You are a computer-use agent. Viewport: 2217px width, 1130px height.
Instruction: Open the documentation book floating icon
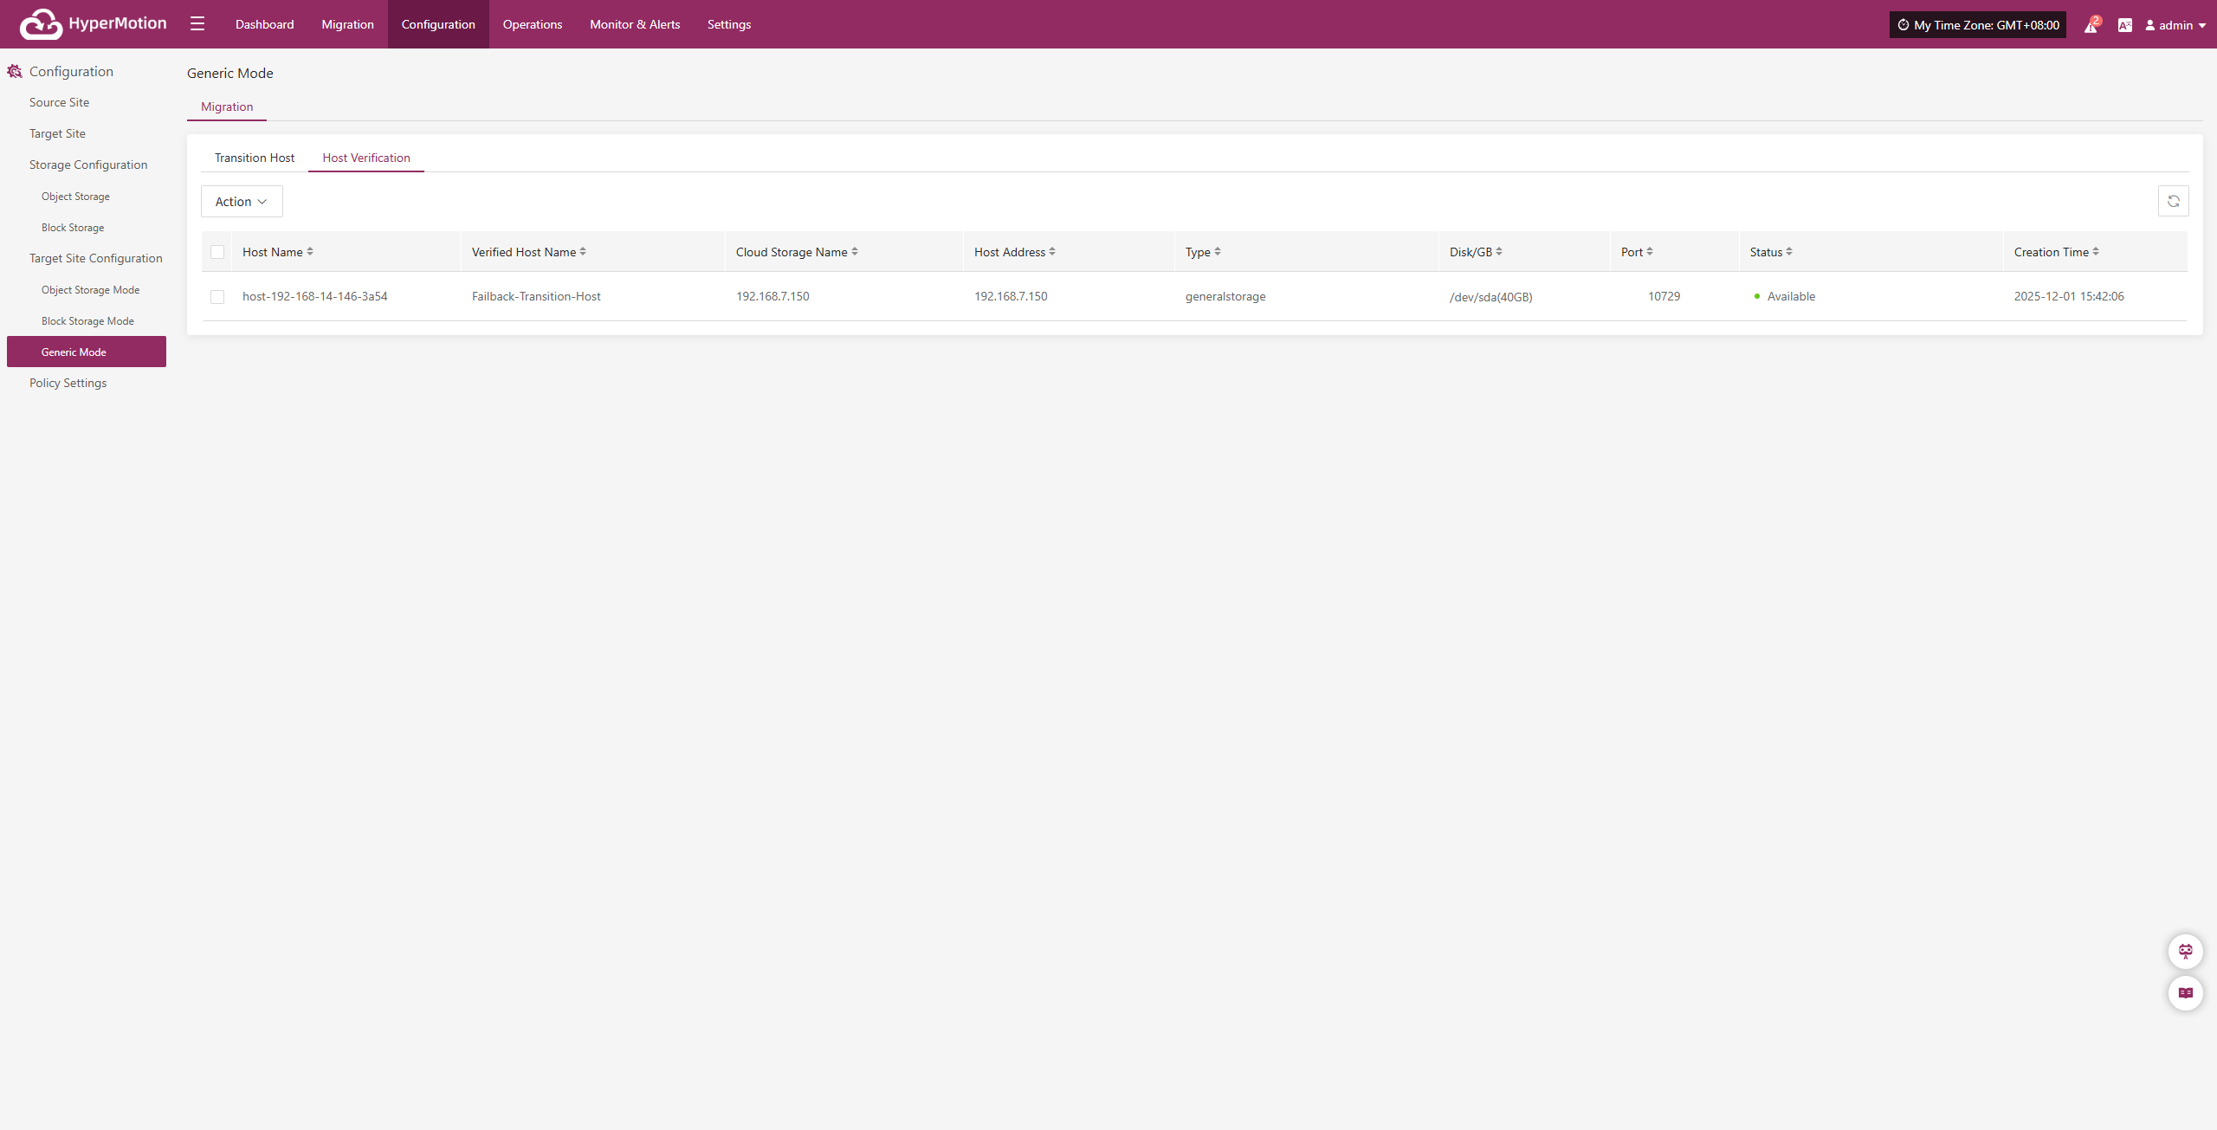pyautogui.click(x=2185, y=992)
